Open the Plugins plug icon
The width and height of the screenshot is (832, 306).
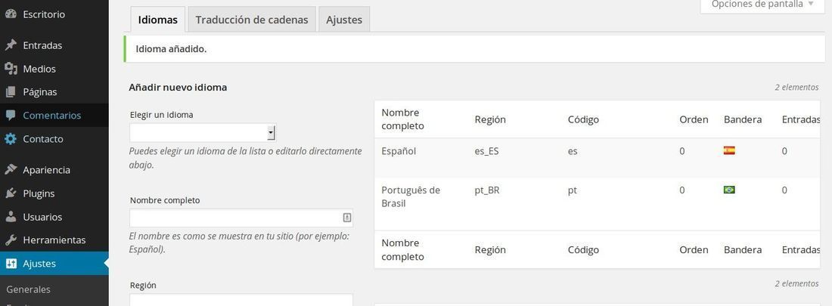point(11,193)
